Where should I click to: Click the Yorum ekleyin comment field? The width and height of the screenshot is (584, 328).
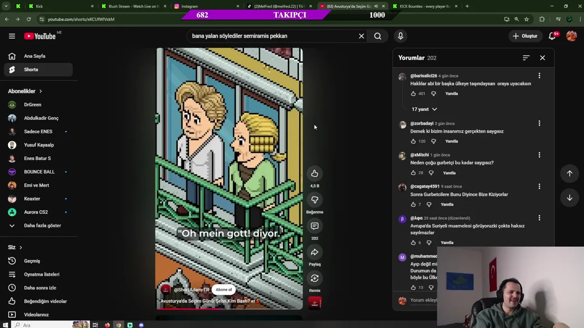point(423,300)
